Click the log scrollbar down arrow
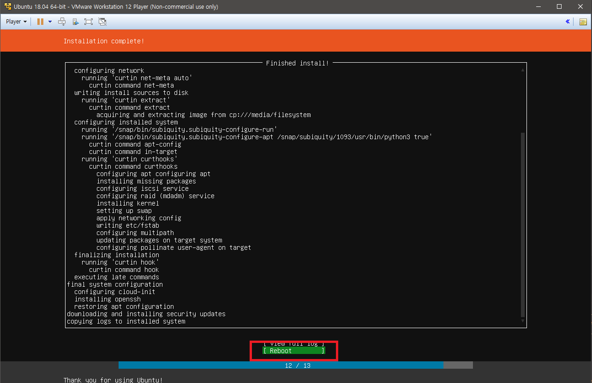Screen dimensions: 592x383 (522, 321)
